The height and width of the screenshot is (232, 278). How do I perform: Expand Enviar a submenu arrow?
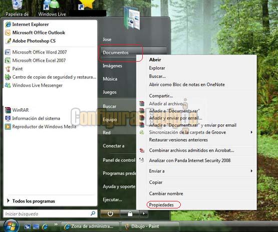251,171
